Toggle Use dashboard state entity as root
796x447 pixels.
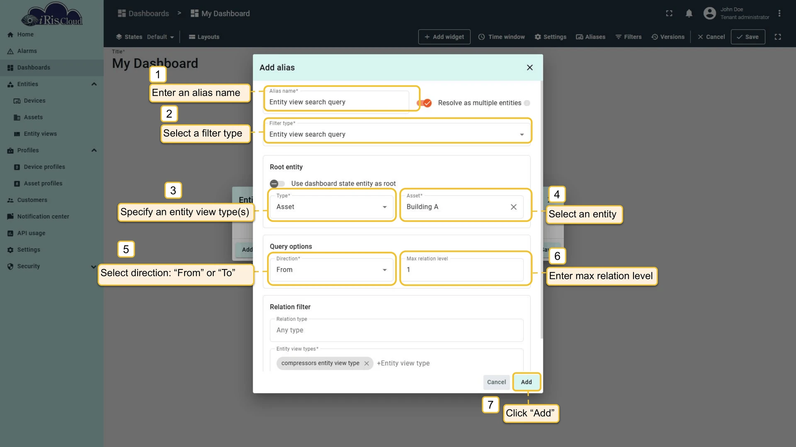pyautogui.click(x=277, y=183)
